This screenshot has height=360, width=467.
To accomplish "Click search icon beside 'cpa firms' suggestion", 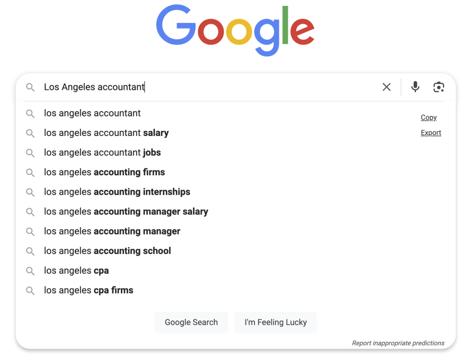I will pos(30,291).
